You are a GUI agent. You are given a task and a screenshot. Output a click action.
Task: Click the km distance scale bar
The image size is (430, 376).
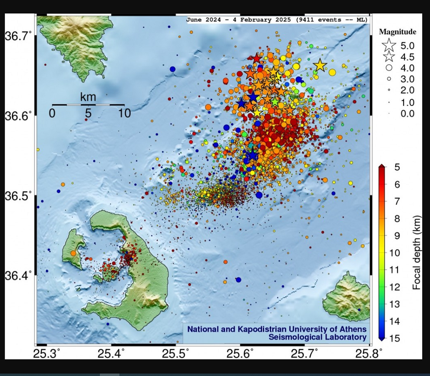(x=88, y=105)
